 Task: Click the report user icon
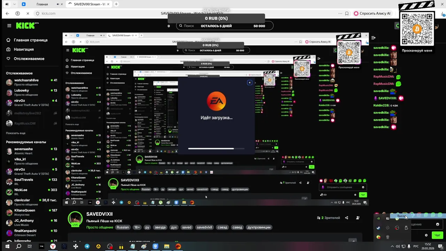(x=358, y=218)
